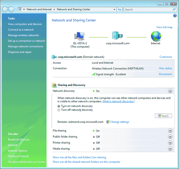Click the View status link
179x169 pixels.
(x=165, y=68)
